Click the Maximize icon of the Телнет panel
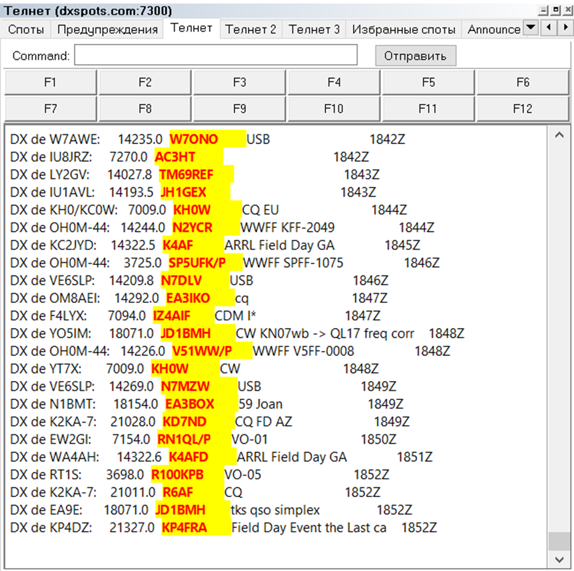The width and height of the screenshot is (574, 571). (556, 10)
